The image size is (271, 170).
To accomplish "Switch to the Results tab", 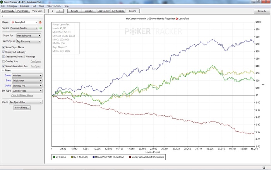I will click(x=74, y=11).
